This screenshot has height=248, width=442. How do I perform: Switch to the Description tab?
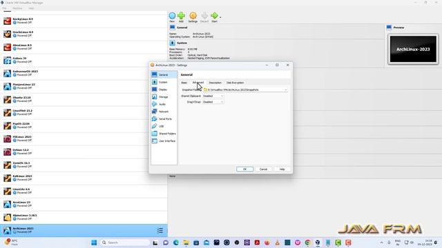[215, 83]
